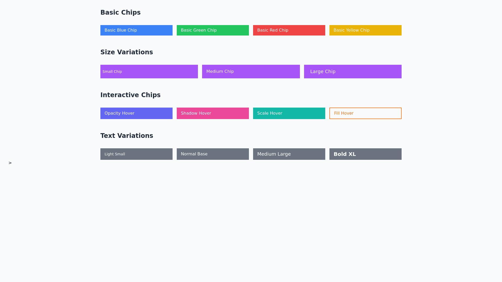Select the Normal Base chip
Viewport: 502px width, 282px height.
pyautogui.click(x=213, y=154)
